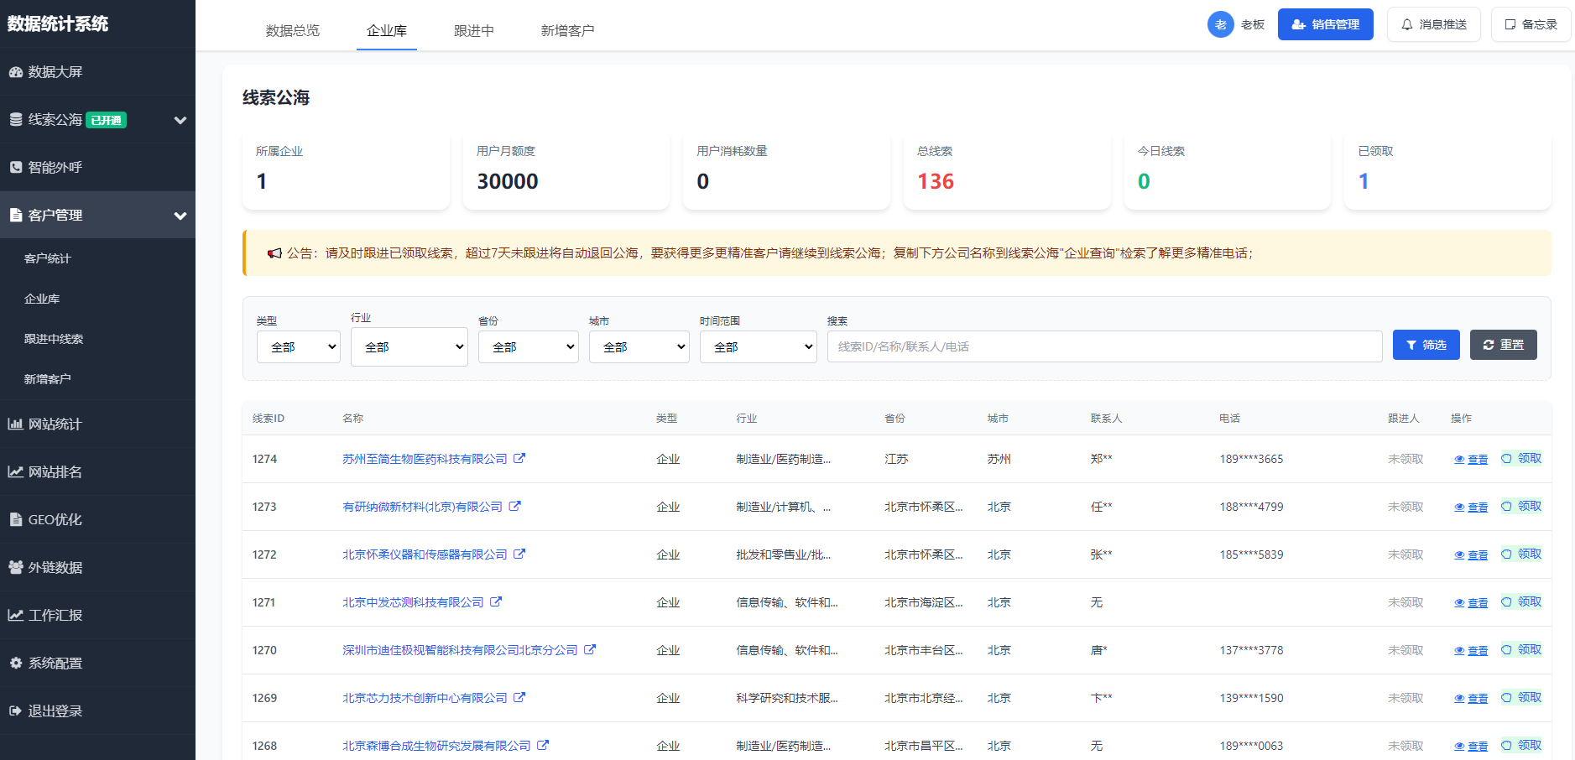The width and height of the screenshot is (1575, 760).
Task: Open the 行业 filter dropdown
Action: click(x=409, y=346)
